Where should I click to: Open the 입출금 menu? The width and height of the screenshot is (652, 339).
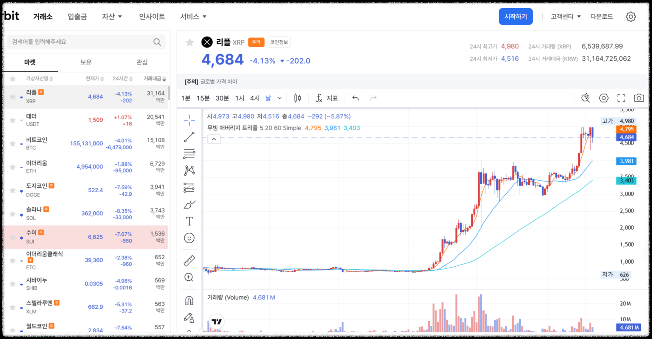coord(77,16)
